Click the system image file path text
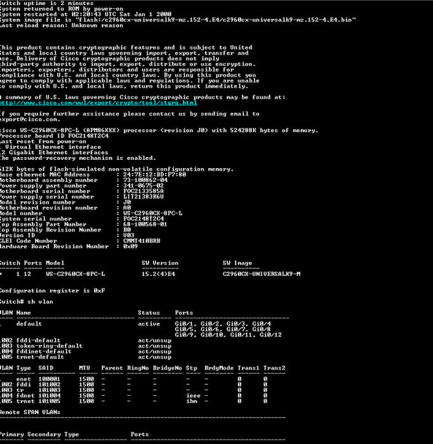 (x=215, y=20)
